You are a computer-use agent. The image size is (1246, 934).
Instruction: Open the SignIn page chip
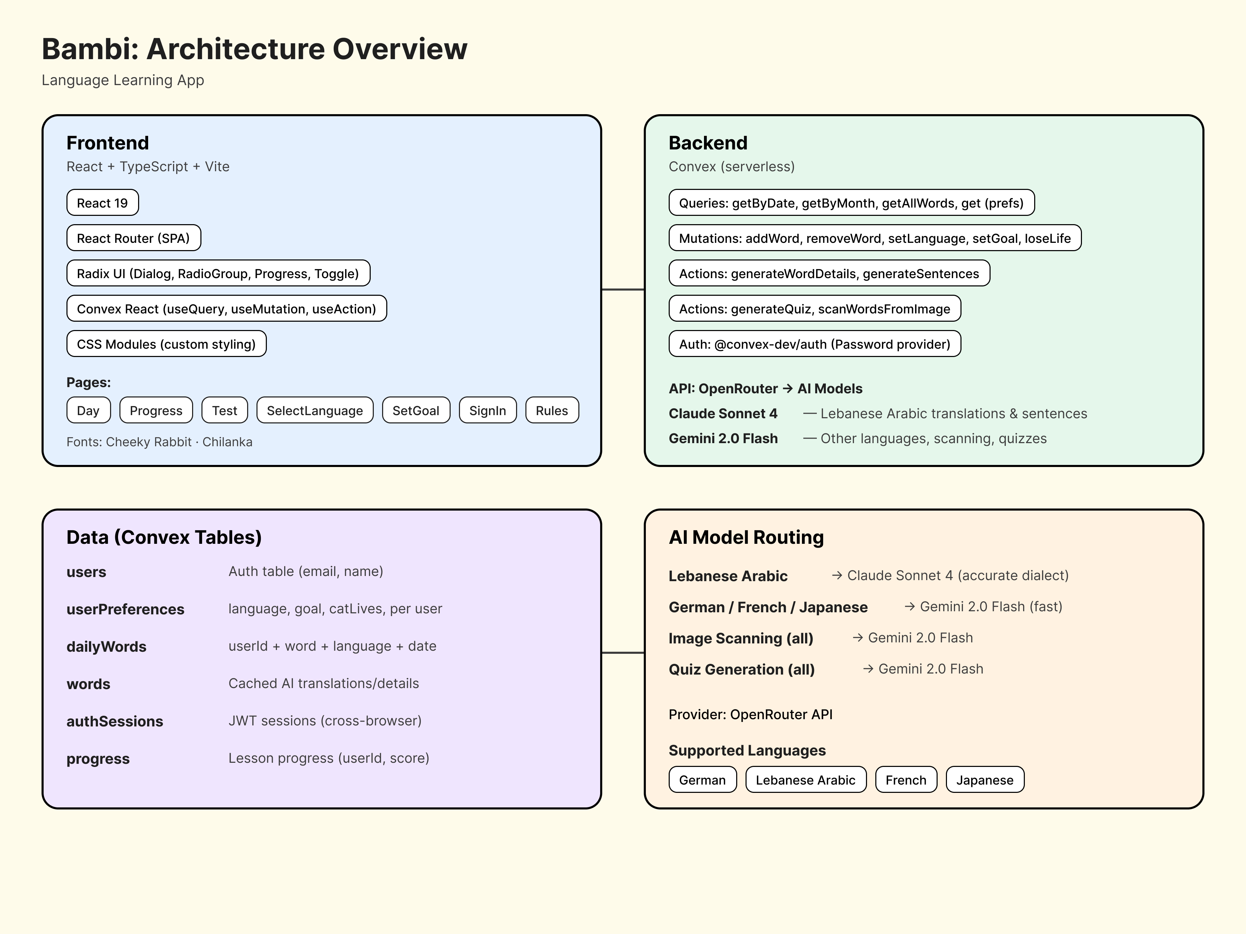[x=488, y=410]
